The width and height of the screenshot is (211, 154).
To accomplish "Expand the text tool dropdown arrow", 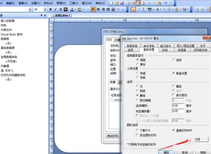I will [x=160, y=9].
